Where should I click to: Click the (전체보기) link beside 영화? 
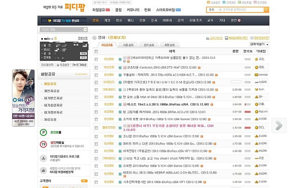pos(117,38)
